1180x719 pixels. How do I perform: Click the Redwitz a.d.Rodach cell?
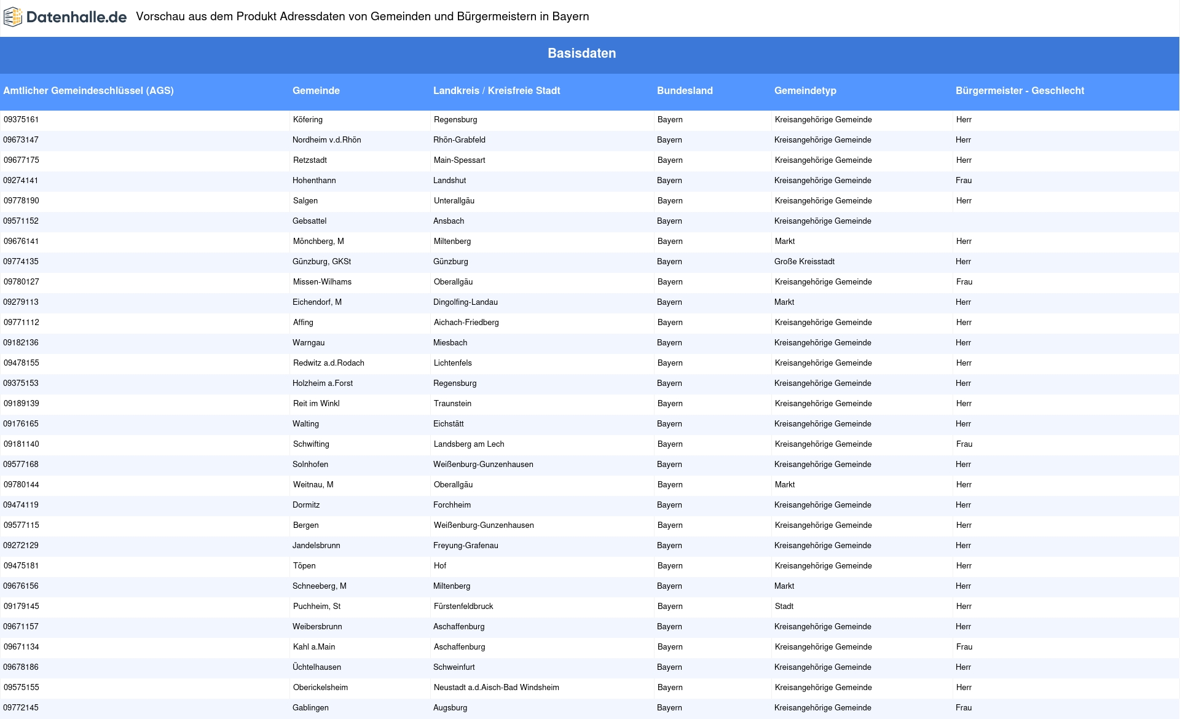[328, 363]
